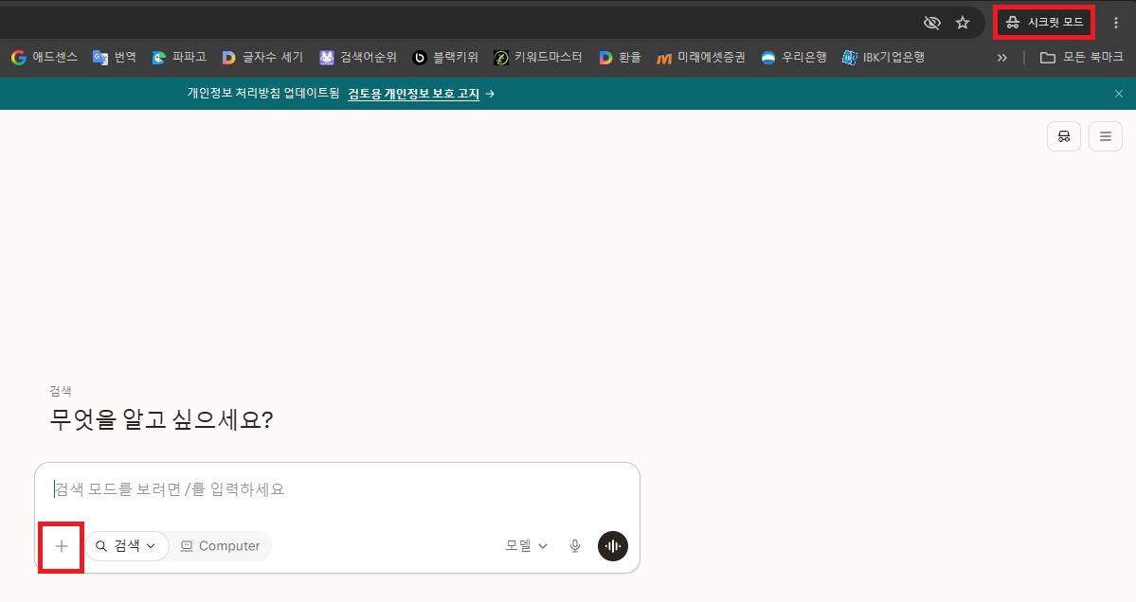This screenshot has width=1136, height=602.
Task: Click the microphone dictation icon
Action: tap(574, 546)
